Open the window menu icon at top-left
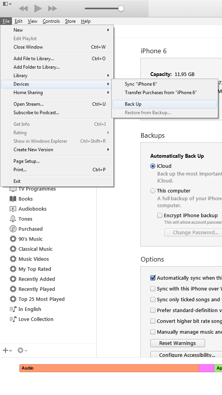The width and height of the screenshot is (222, 395). point(7,4)
